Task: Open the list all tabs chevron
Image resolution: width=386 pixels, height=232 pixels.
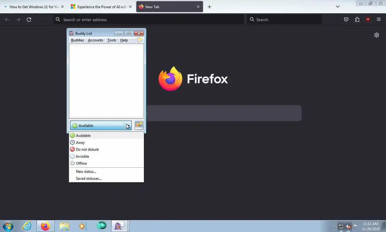Action: pyautogui.click(x=338, y=7)
